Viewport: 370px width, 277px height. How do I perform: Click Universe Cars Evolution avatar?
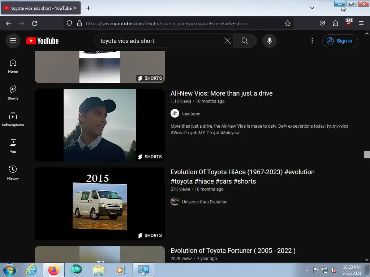tap(175, 201)
